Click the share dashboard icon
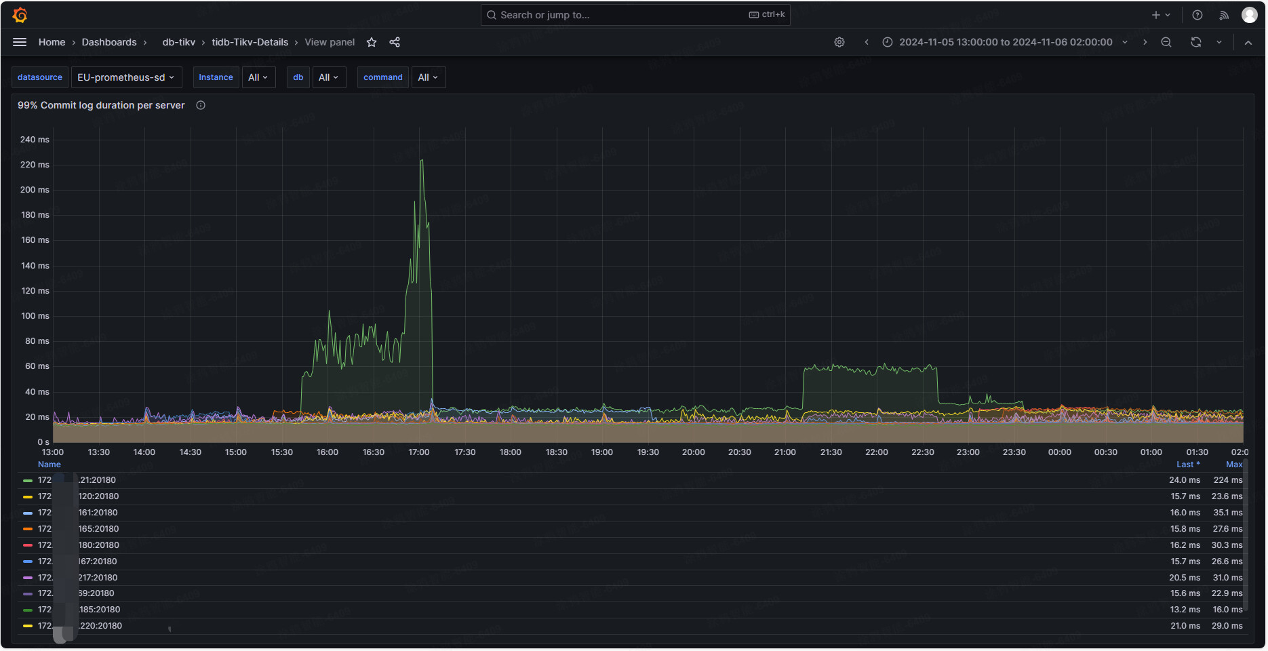Image resolution: width=1268 pixels, height=651 pixels. (x=395, y=42)
